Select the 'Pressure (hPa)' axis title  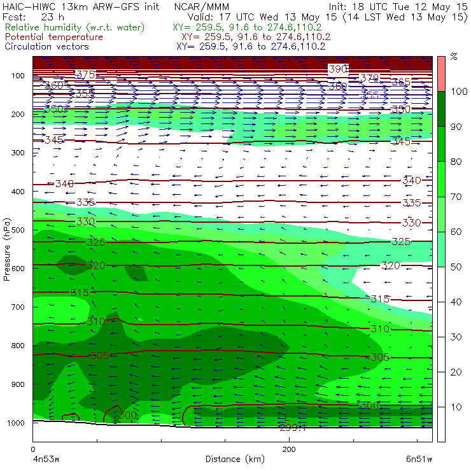coord(6,250)
